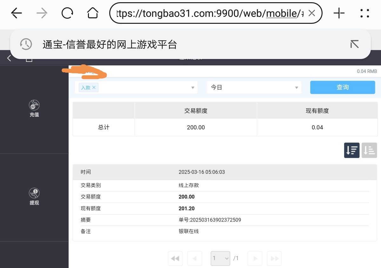Toggle ascending sort order
The height and width of the screenshot is (268, 381).
(x=369, y=150)
